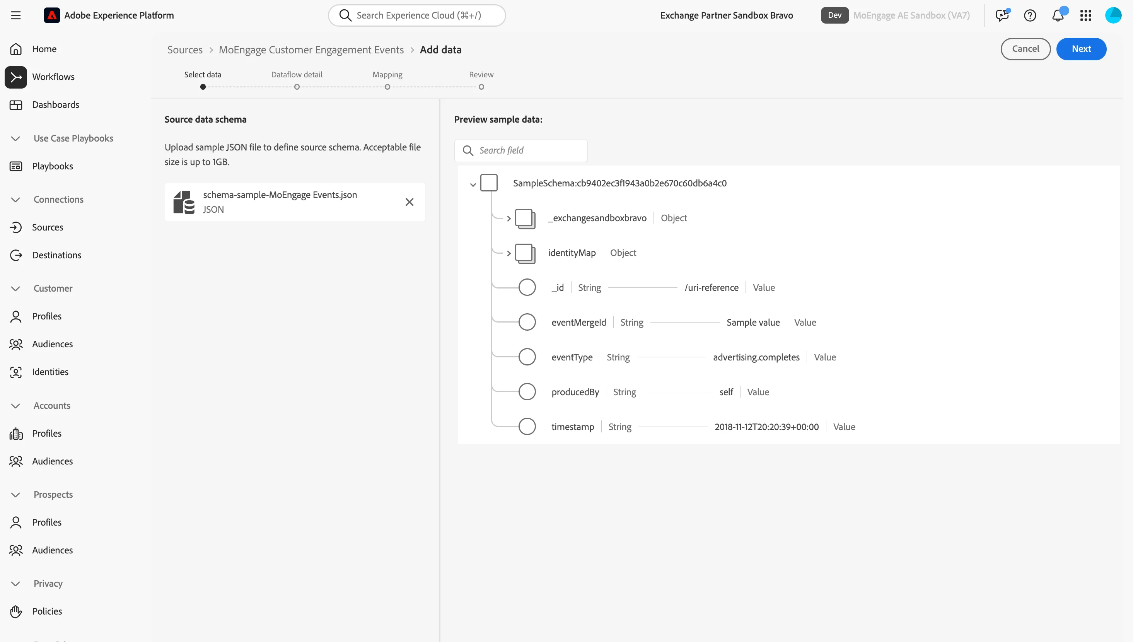
Task: Click the Accounts Audiences icon
Action: (x=16, y=462)
